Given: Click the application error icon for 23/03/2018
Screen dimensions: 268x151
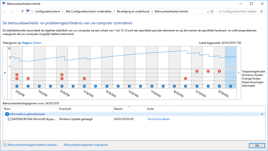Looking at the screenshot, I should tap(219, 71).
